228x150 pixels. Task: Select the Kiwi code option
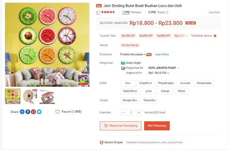pyautogui.click(x=128, y=83)
